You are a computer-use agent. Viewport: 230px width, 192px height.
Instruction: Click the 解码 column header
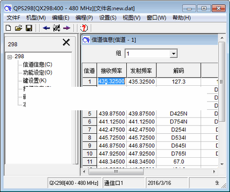point(178,70)
